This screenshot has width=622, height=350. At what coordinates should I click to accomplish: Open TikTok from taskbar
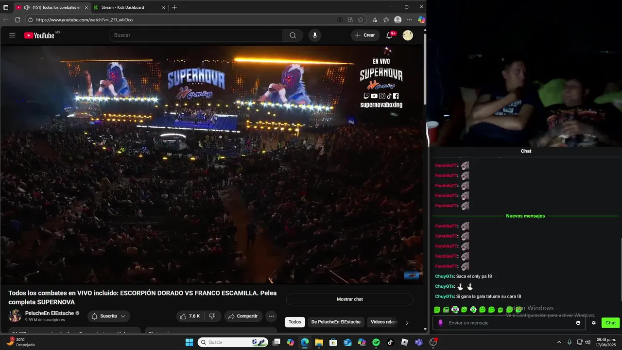[390, 342]
